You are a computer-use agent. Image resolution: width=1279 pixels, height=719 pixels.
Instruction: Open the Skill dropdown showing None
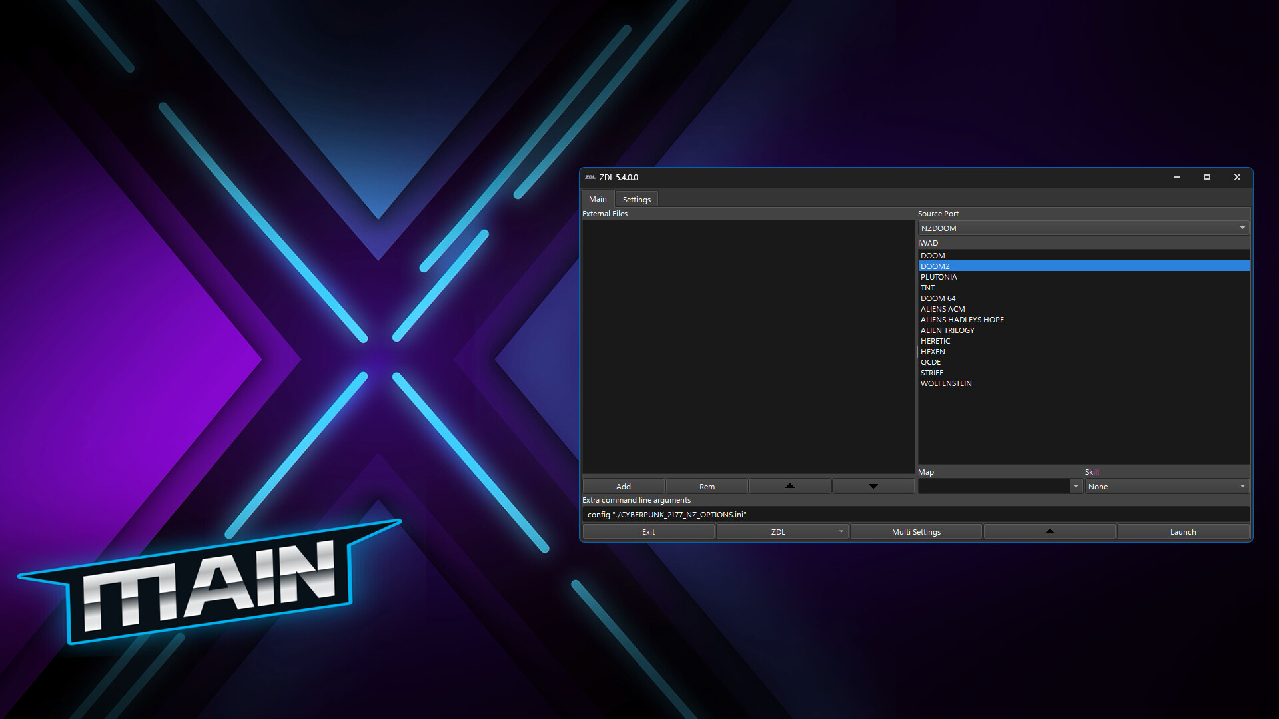pyautogui.click(x=1166, y=486)
